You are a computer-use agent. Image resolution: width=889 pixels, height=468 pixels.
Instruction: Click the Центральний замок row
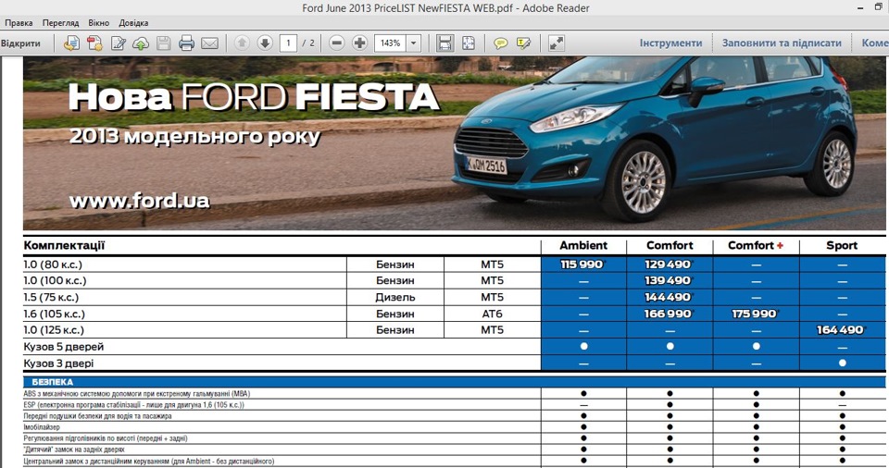(x=454, y=462)
